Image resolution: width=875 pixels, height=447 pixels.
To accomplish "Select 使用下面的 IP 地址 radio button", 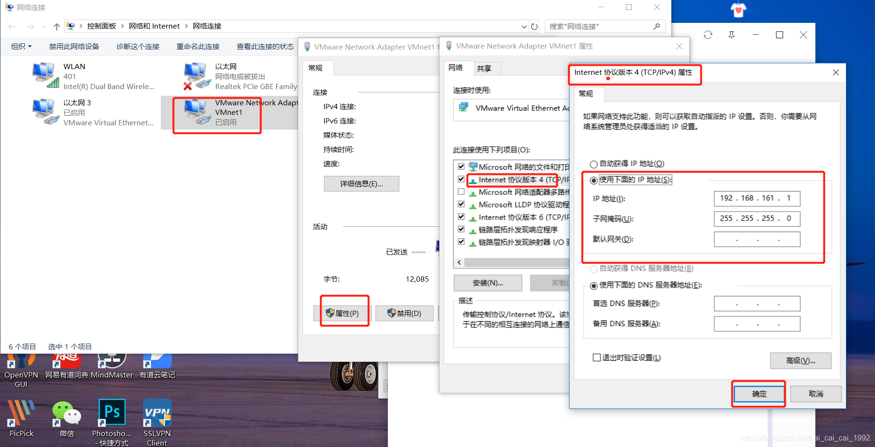I will pyautogui.click(x=594, y=180).
